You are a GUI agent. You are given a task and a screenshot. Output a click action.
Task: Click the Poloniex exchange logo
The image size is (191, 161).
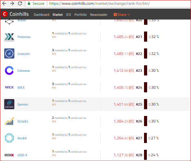9,37
